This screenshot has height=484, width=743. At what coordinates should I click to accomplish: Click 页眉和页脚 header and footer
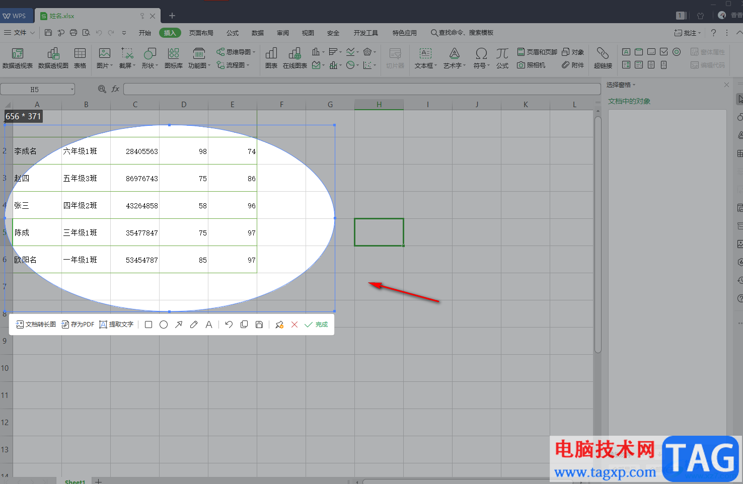coord(537,52)
